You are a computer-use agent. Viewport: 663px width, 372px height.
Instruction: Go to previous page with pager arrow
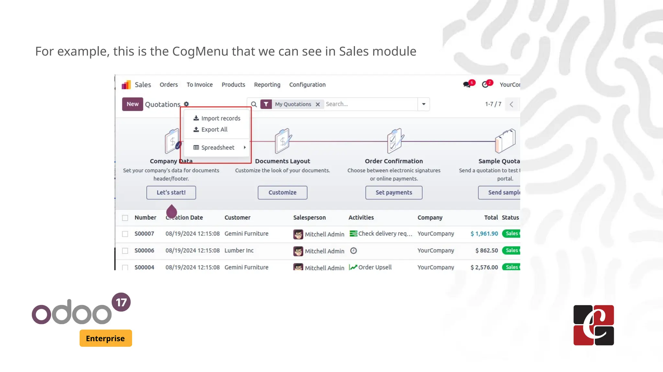pos(511,104)
